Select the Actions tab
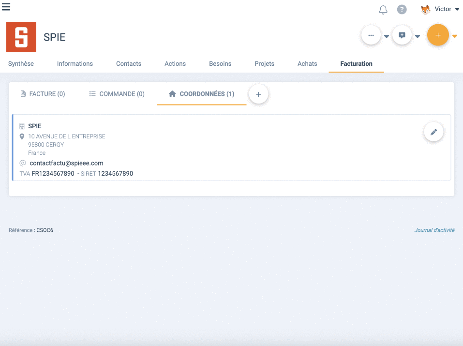Image resolution: width=463 pixels, height=346 pixels. click(175, 63)
